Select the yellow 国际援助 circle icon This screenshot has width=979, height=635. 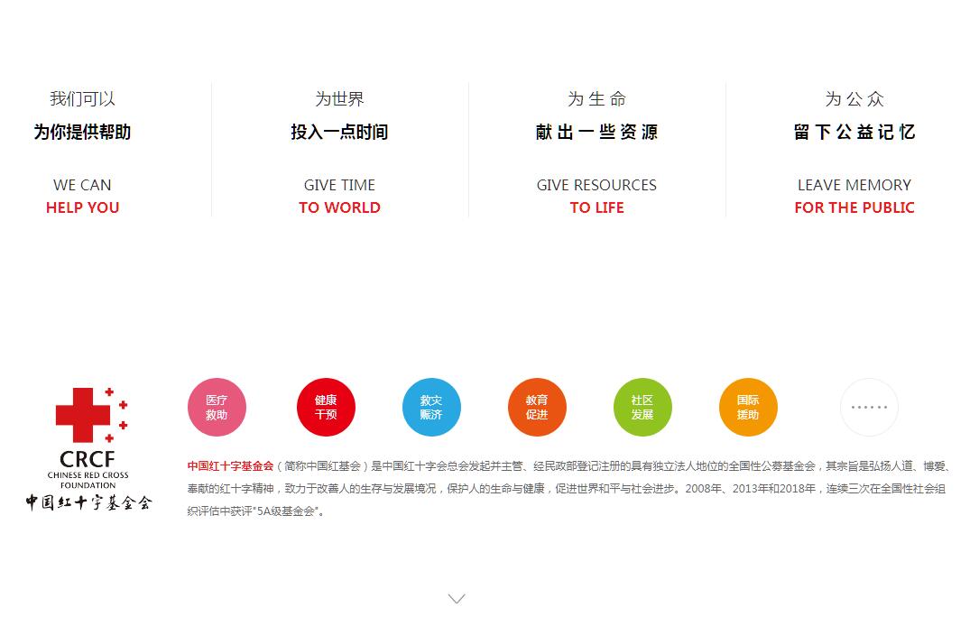tap(748, 408)
